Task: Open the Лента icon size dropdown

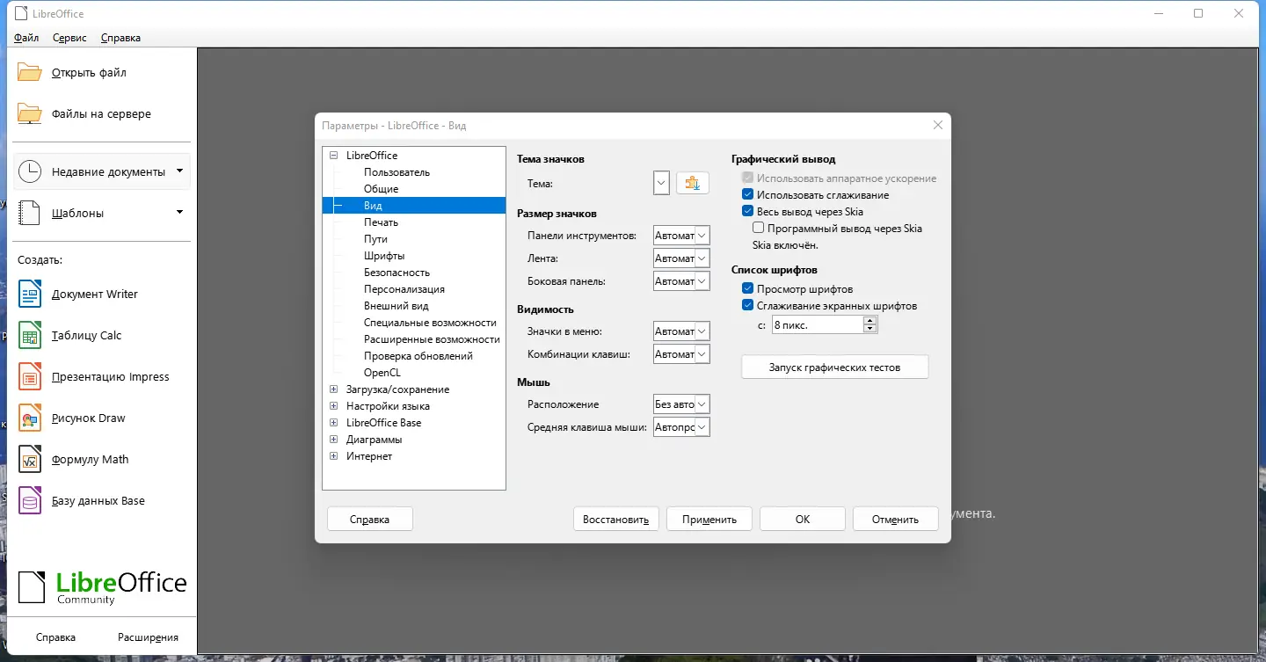Action: point(681,258)
